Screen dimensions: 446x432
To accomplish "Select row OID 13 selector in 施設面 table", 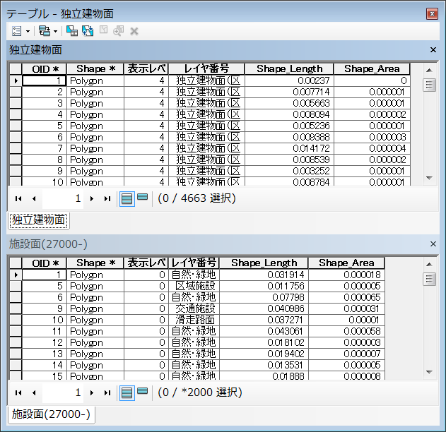I will click(x=16, y=354).
